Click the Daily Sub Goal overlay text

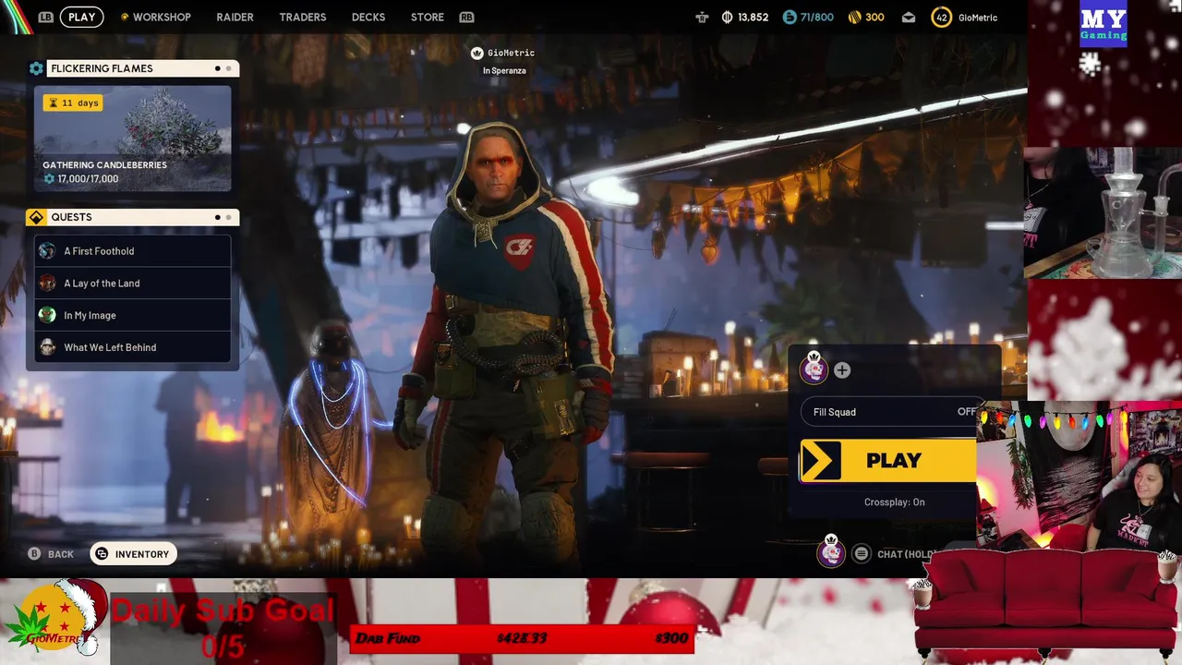pos(223,627)
